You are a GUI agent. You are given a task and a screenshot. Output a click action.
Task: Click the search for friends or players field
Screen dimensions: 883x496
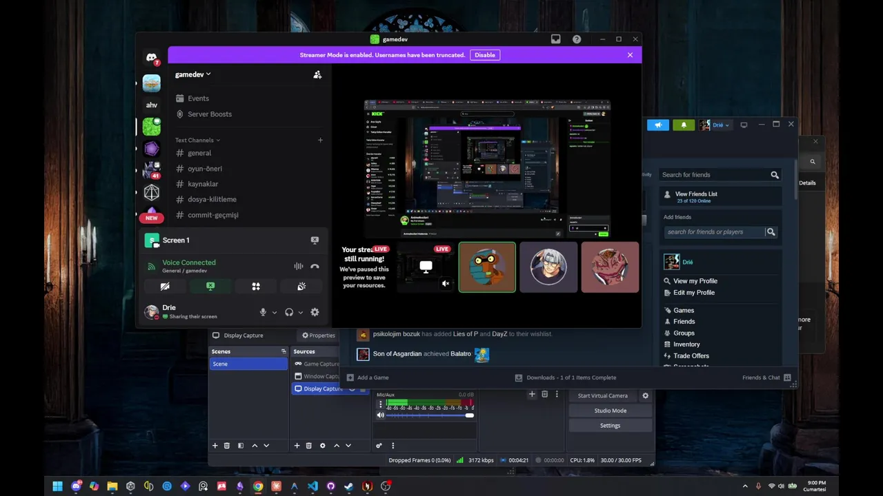pyautogui.click(x=715, y=232)
